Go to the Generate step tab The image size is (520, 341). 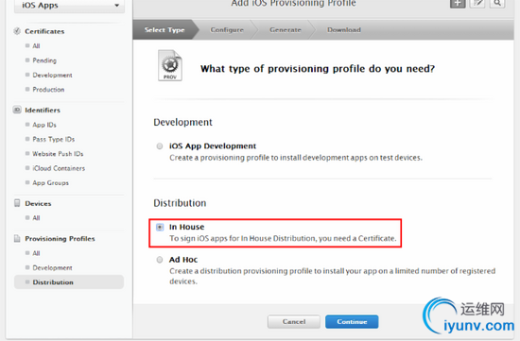pyautogui.click(x=286, y=30)
